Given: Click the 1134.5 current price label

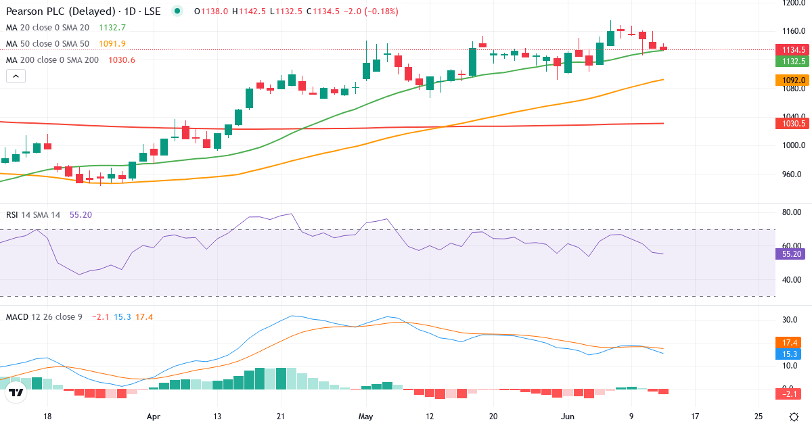Looking at the screenshot, I should point(793,49).
